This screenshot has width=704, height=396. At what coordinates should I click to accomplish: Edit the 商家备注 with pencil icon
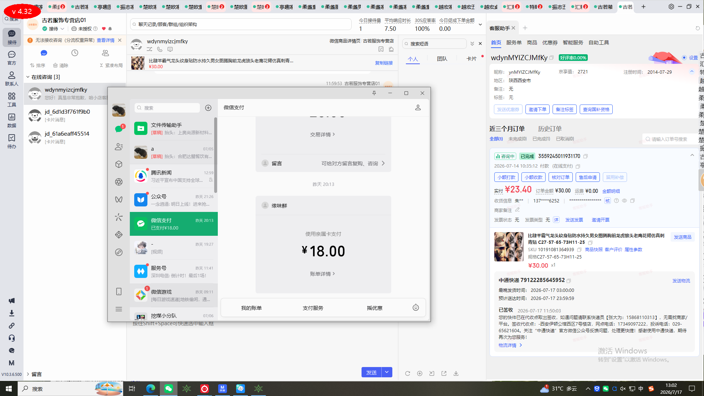click(x=517, y=210)
